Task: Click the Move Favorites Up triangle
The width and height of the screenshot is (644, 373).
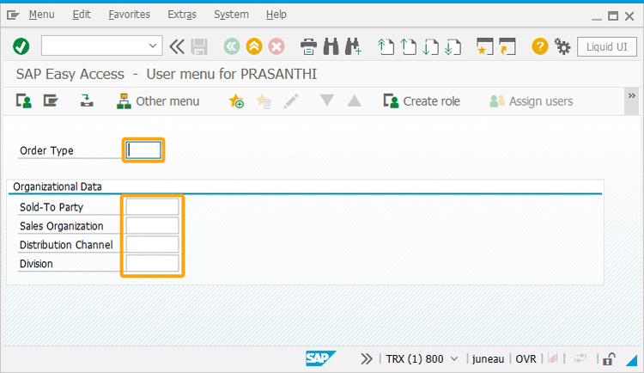Action: tap(355, 101)
